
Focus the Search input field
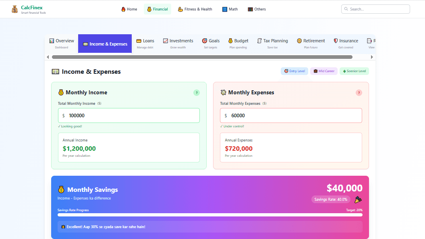click(x=375, y=9)
